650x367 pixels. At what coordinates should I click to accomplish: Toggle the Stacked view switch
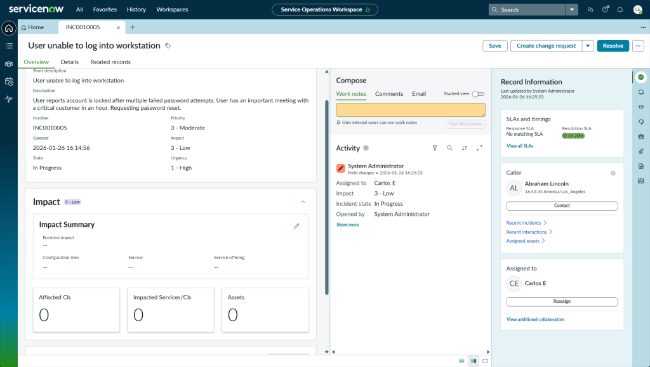tap(478, 94)
